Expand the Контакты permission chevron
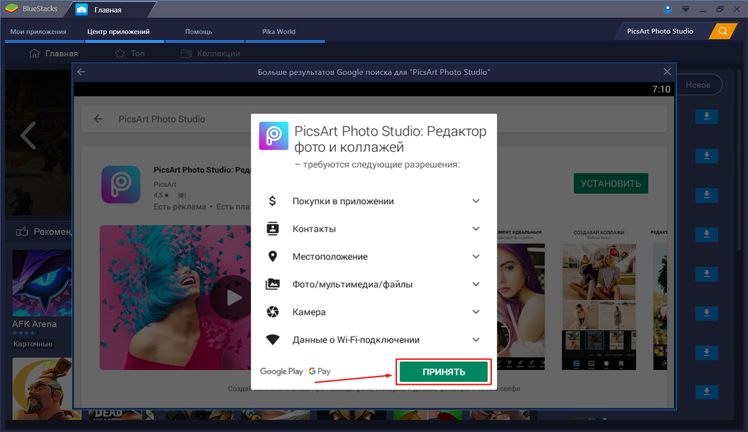748x432 pixels. [x=476, y=229]
